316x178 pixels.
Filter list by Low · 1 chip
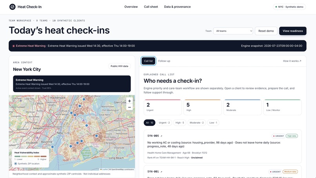coord(213,123)
